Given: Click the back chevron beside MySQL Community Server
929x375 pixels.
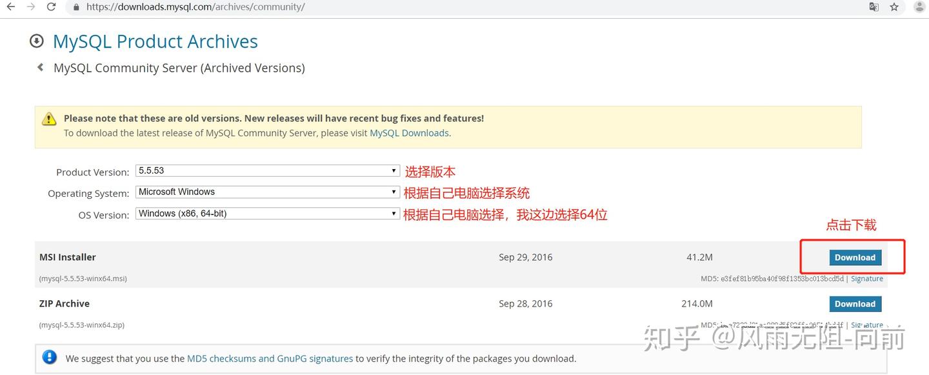Looking at the screenshot, I should coord(39,67).
